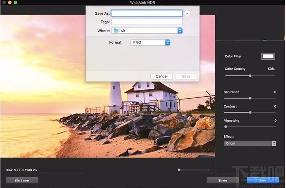This screenshot has height=188, width=286.
Task: Click the blue Save button at bottom
Action: click(263, 180)
